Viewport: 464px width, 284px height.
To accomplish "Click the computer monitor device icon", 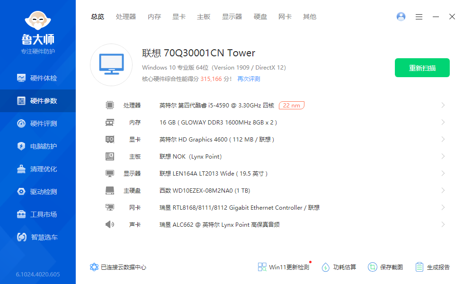I will tap(111, 65).
